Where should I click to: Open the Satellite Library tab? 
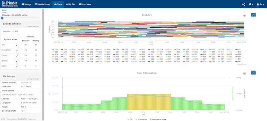click(x=43, y=4)
